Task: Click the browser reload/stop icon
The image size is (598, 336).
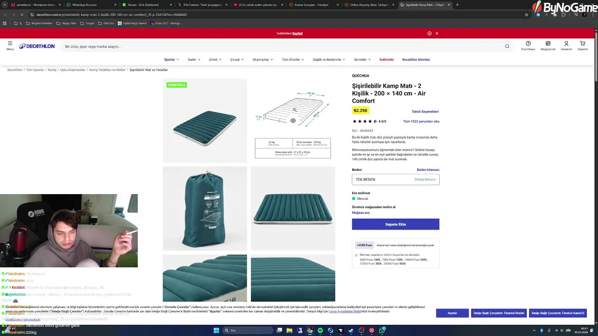Action: (x=22, y=14)
